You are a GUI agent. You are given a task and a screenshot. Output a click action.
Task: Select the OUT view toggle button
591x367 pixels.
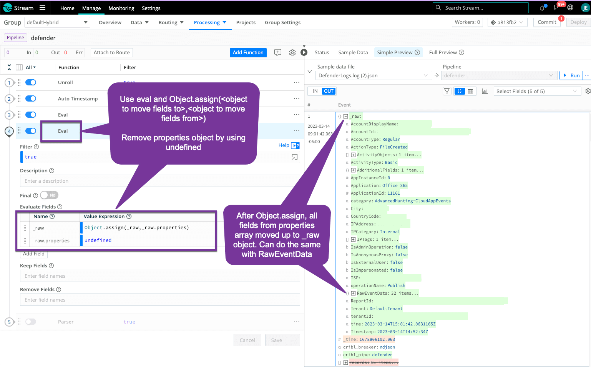click(x=329, y=91)
